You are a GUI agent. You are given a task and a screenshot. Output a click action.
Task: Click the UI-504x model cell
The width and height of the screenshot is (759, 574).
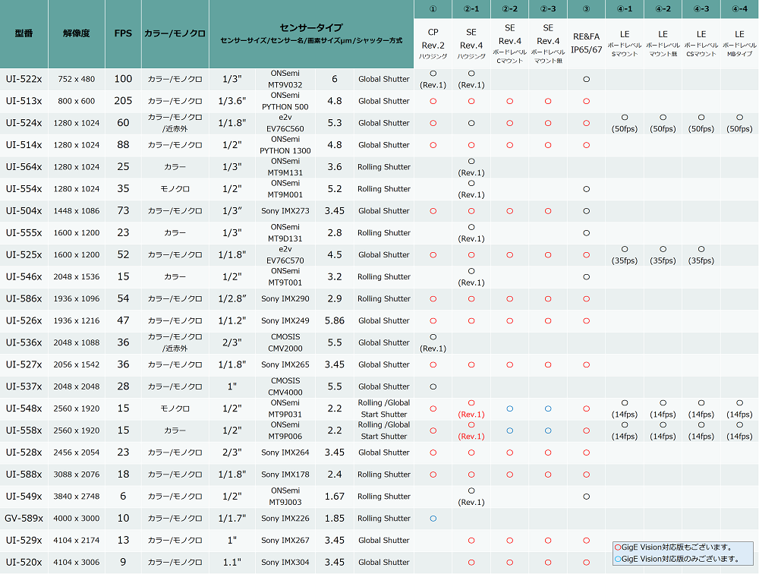[24, 211]
